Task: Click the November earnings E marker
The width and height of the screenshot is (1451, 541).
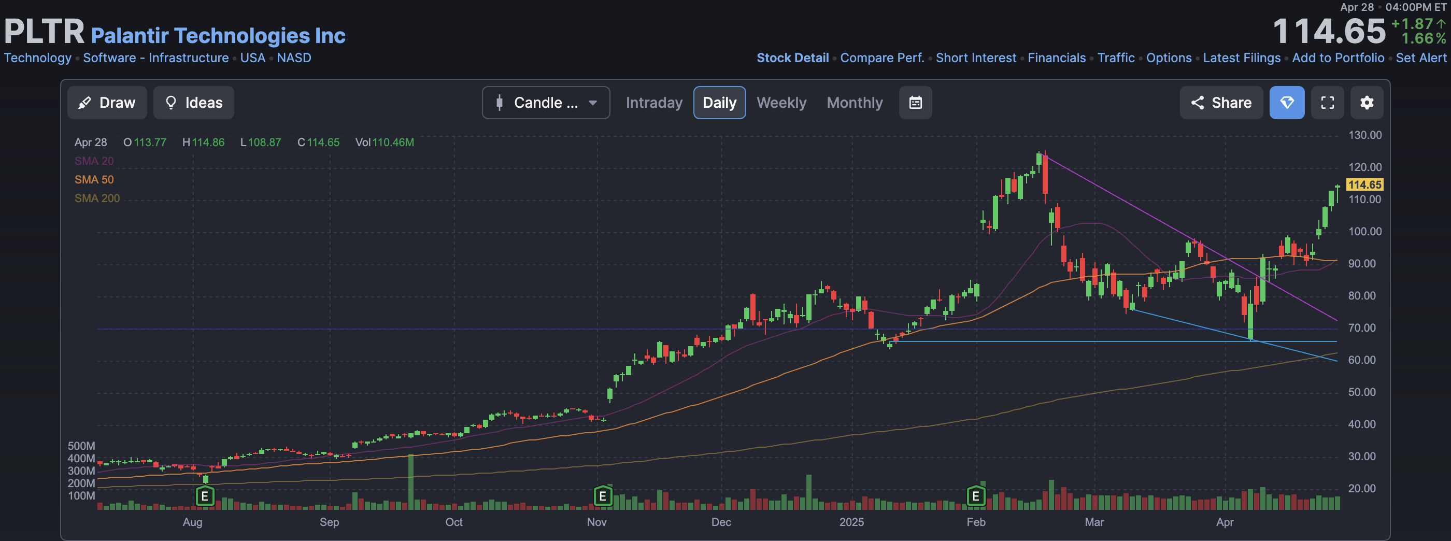Action: coord(603,496)
